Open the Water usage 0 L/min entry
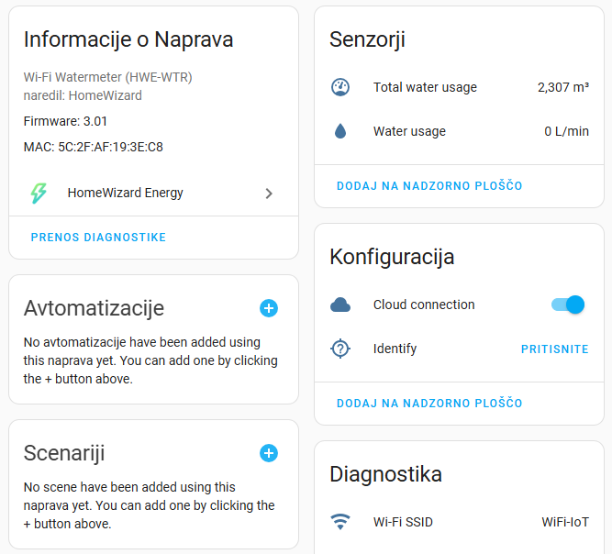 (460, 131)
